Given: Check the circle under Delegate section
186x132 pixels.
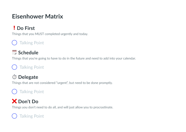Looking at the screenshot, I should pos(14,92).
